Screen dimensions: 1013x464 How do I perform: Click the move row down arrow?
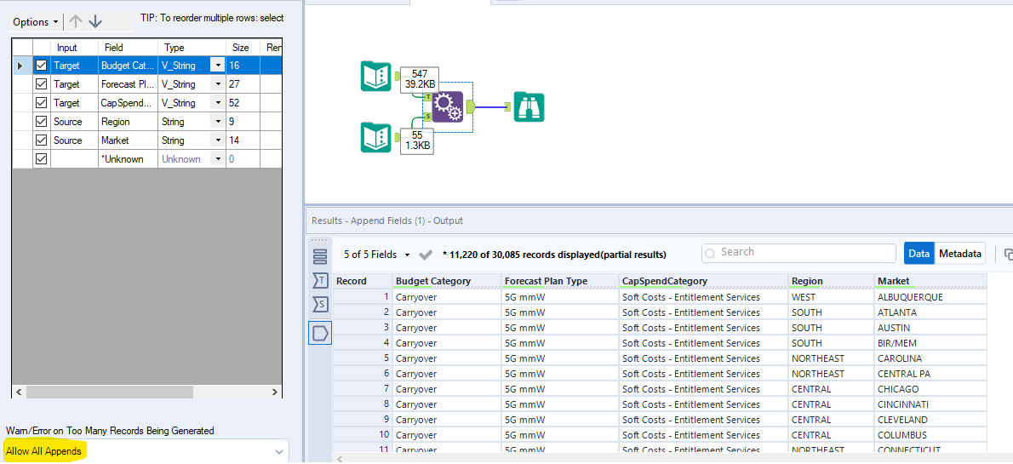pos(95,21)
